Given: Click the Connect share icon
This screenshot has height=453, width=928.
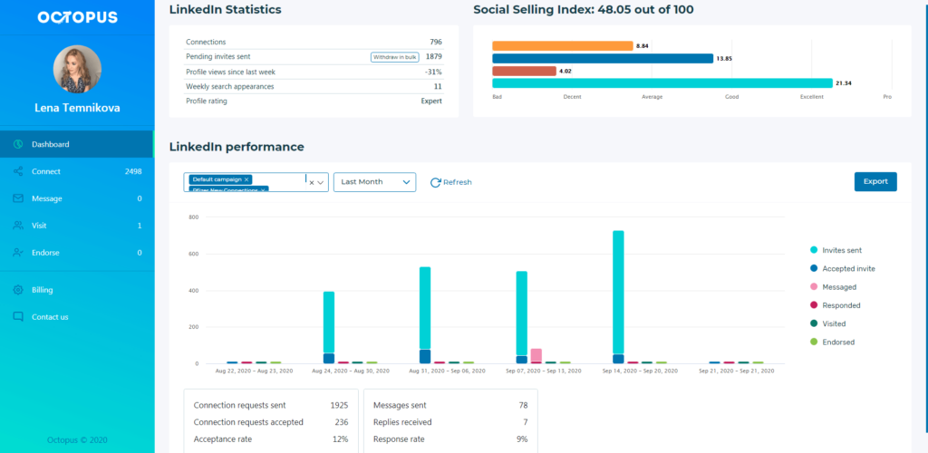Looking at the screenshot, I should pyautogui.click(x=18, y=171).
